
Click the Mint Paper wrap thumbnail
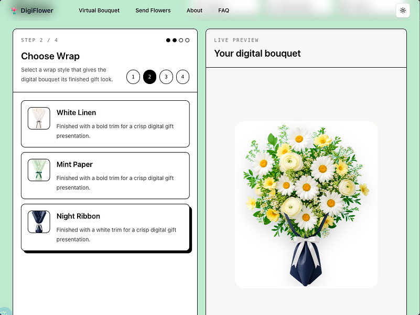click(39, 170)
